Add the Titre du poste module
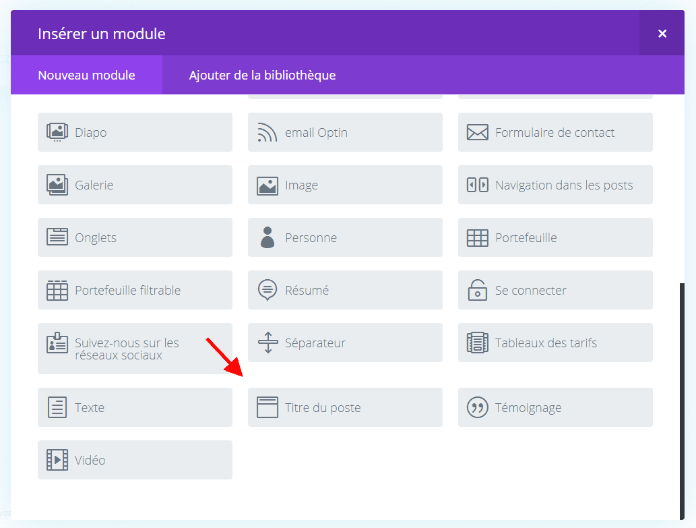This screenshot has width=696, height=528. (x=345, y=407)
